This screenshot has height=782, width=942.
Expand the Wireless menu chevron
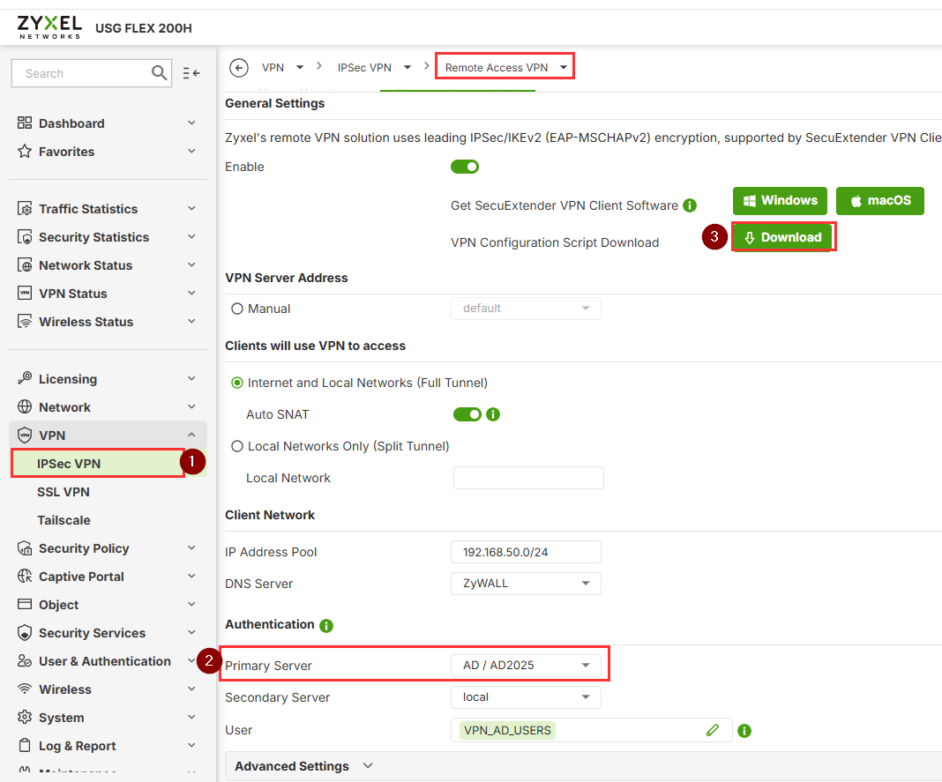click(x=191, y=689)
